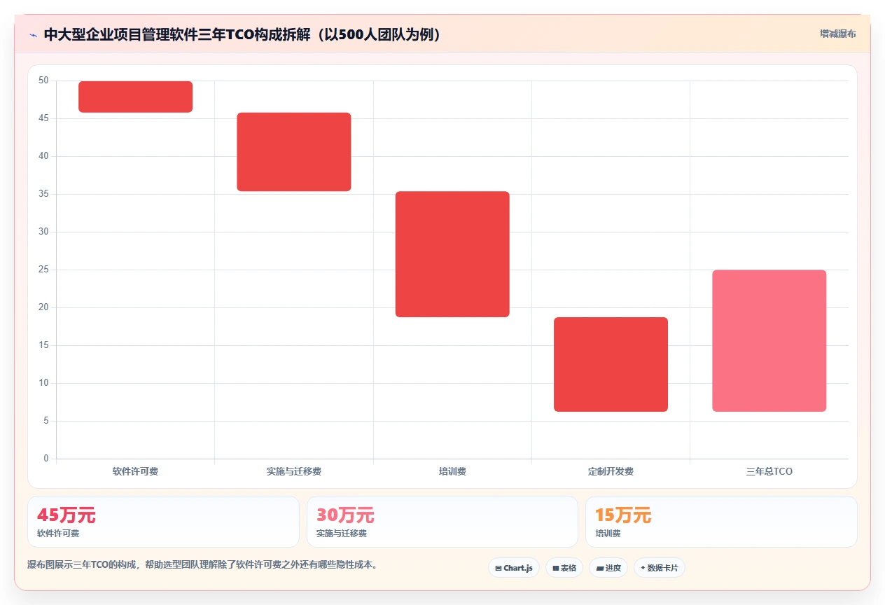The image size is (885, 605).
Task: Click the 进度 tag chip
Action: [x=608, y=568]
